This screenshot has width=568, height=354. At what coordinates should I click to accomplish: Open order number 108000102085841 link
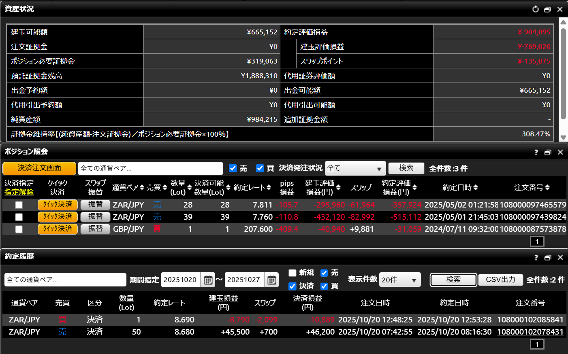pos(530,320)
